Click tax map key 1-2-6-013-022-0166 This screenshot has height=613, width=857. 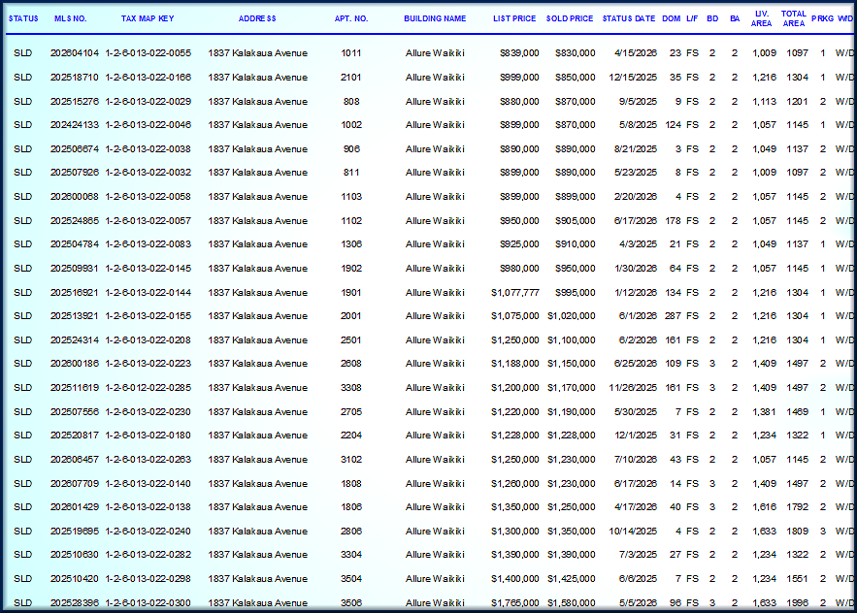click(148, 77)
